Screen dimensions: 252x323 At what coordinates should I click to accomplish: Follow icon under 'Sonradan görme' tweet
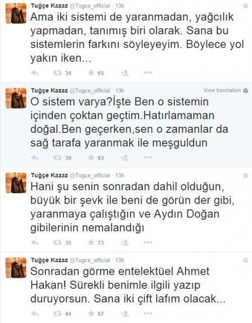125,314
